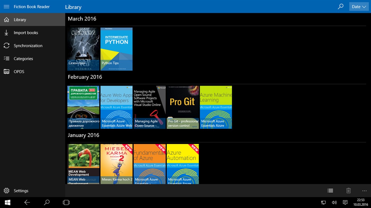Expand the more options ellipsis menu
The height and width of the screenshot is (208, 371).
pos(364,190)
